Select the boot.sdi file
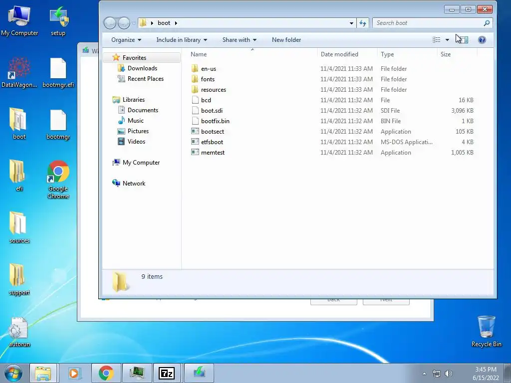Image resolution: width=511 pixels, height=383 pixels. pos(212,110)
